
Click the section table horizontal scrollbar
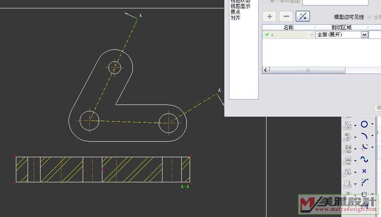(307, 70)
